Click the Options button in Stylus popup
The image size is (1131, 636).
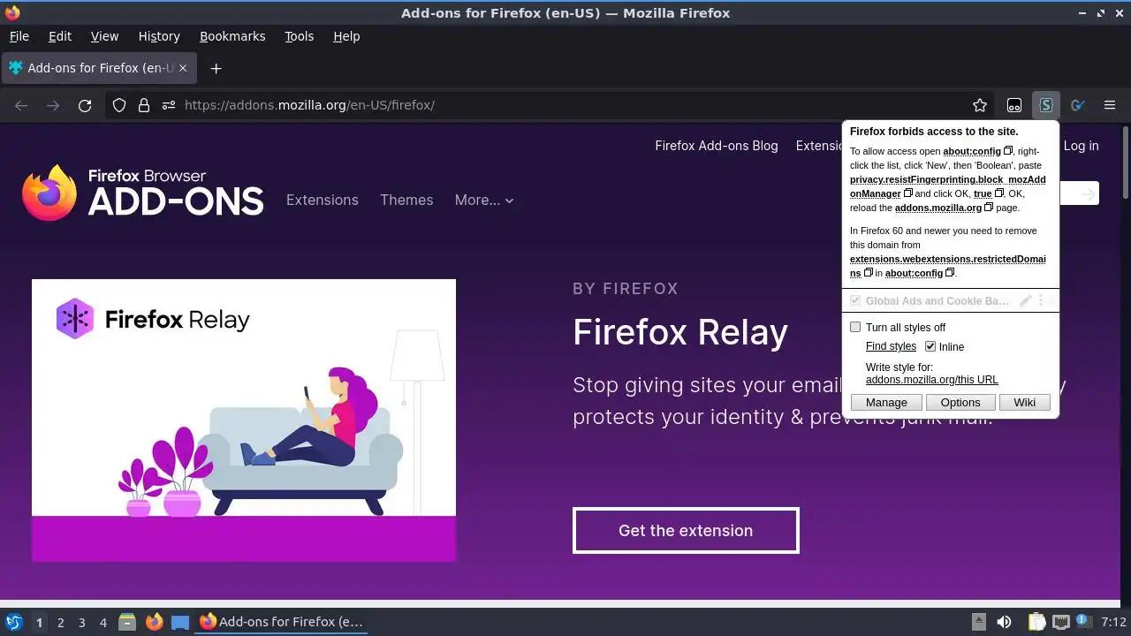[960, 402]
